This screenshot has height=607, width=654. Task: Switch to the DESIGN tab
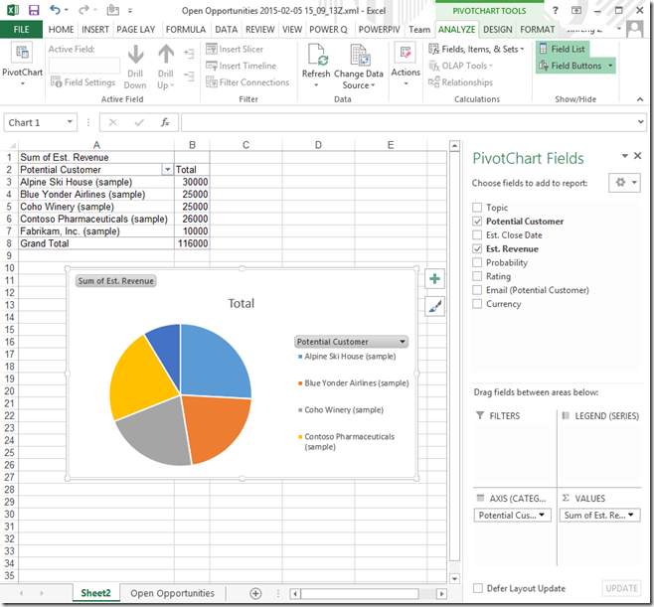pos(498,29)
